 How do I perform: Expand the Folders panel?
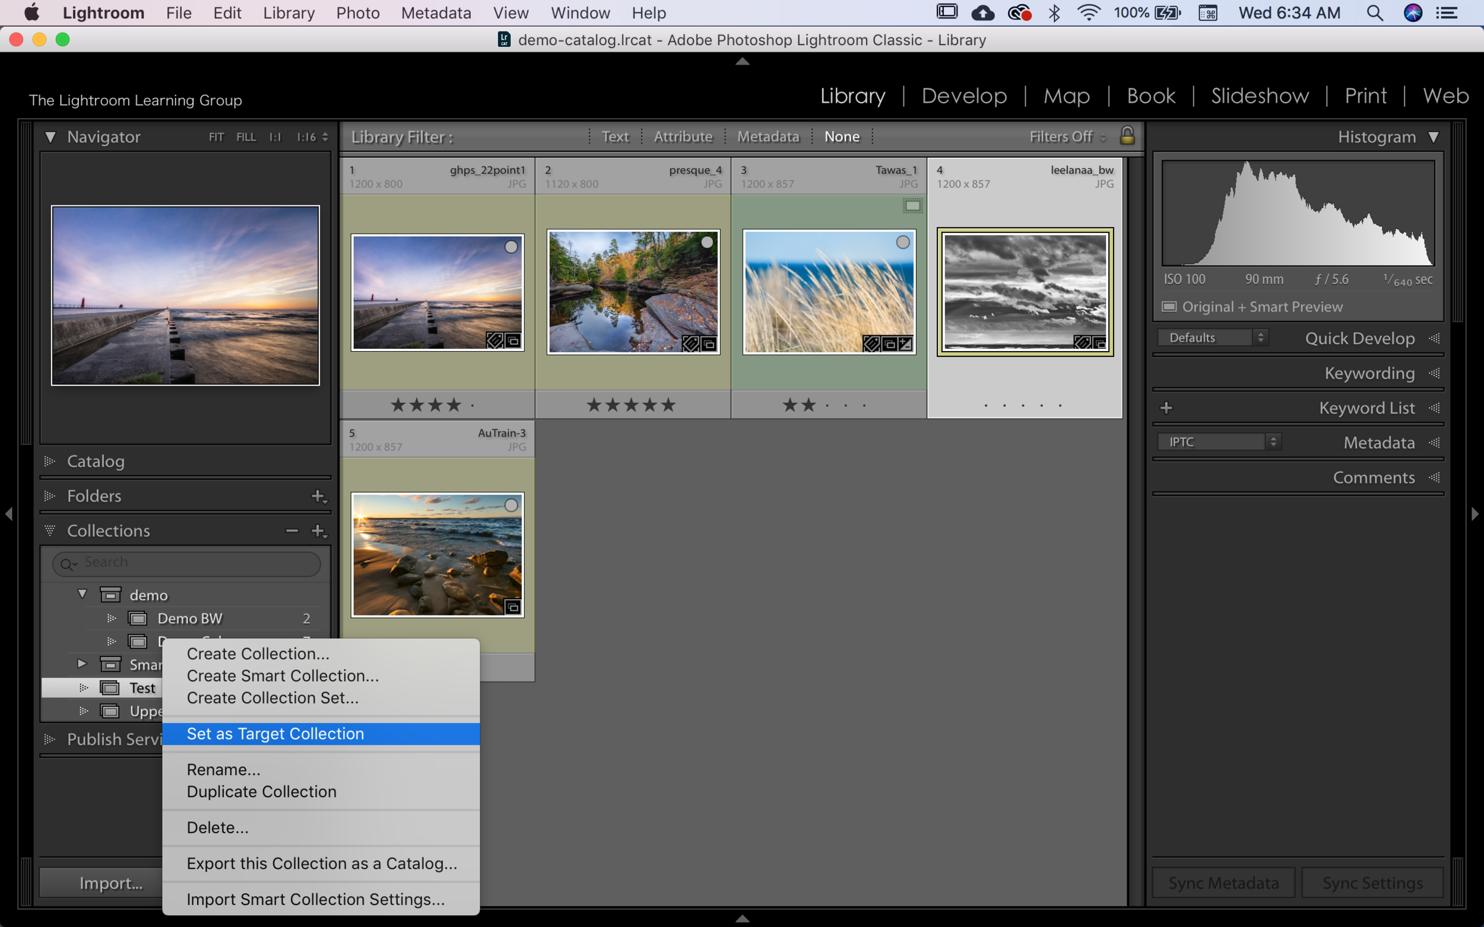coord(50,496)
